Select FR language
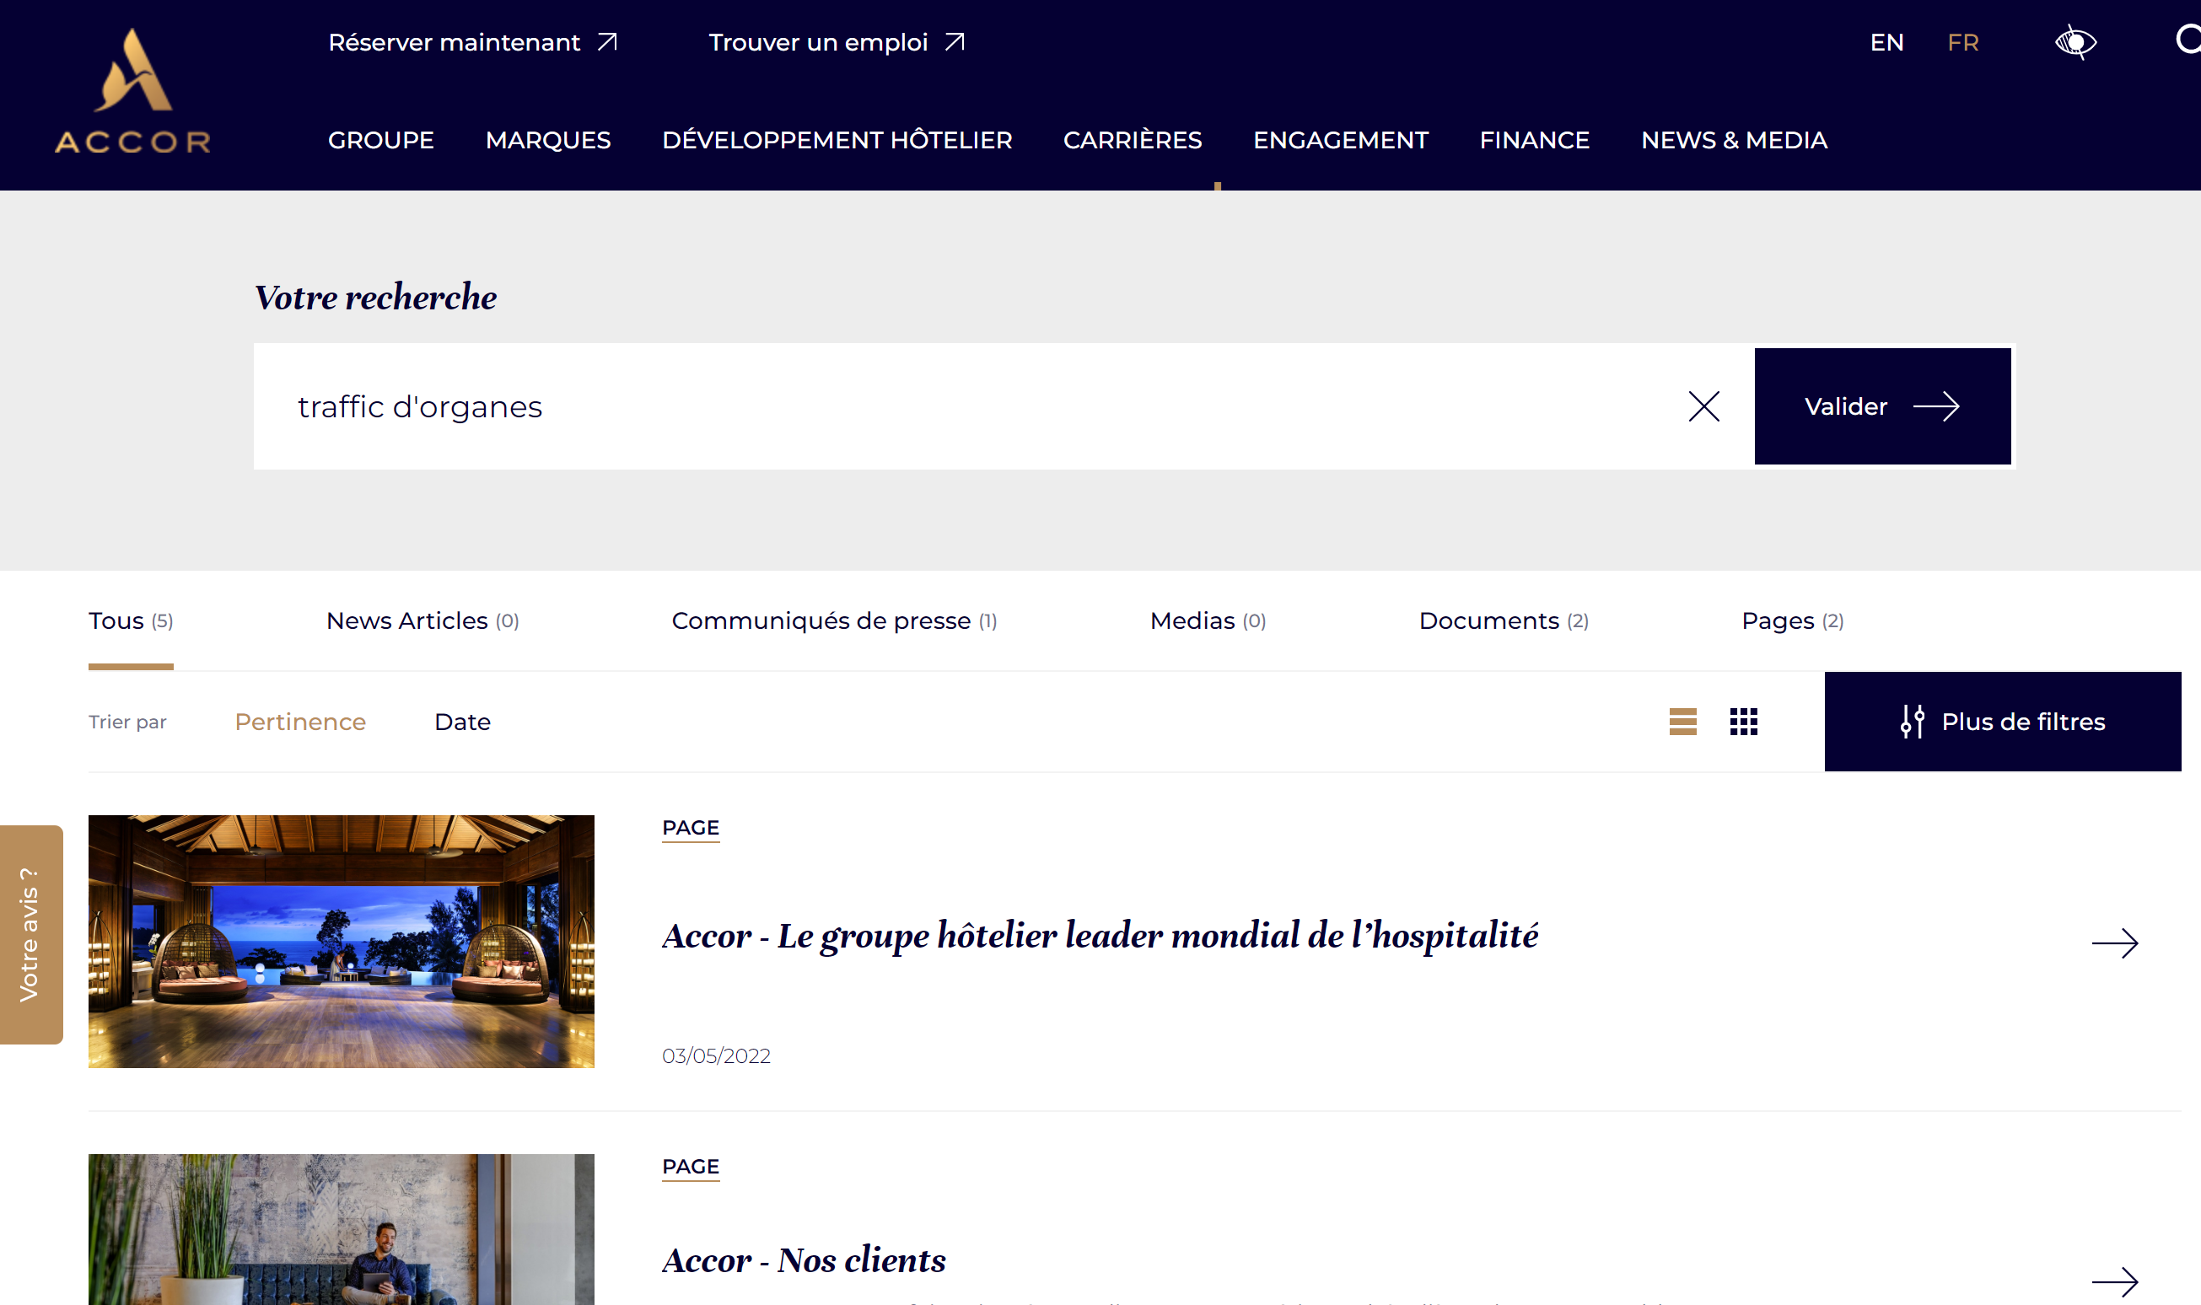Screen dimensions: 2201x1305 [x=1962, y=42]
